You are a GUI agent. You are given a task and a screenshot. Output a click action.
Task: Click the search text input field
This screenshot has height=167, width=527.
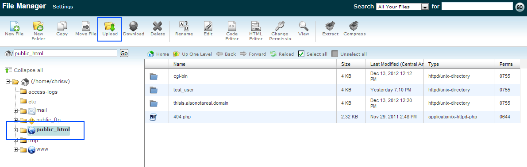[477, 6]
